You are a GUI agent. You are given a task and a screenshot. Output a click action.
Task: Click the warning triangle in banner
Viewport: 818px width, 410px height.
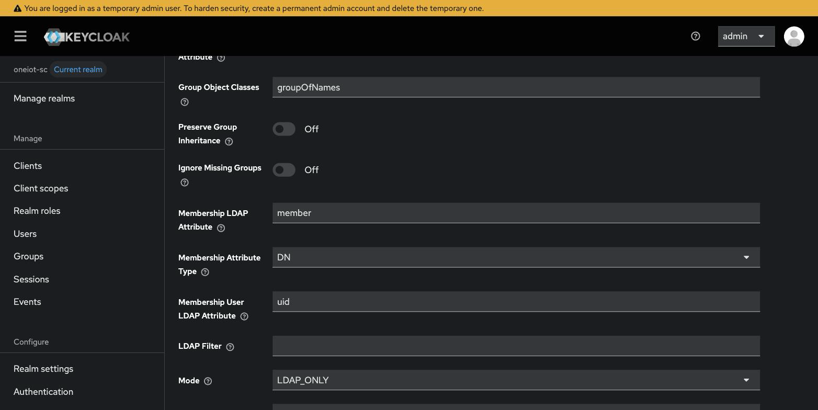click(17, 8)
